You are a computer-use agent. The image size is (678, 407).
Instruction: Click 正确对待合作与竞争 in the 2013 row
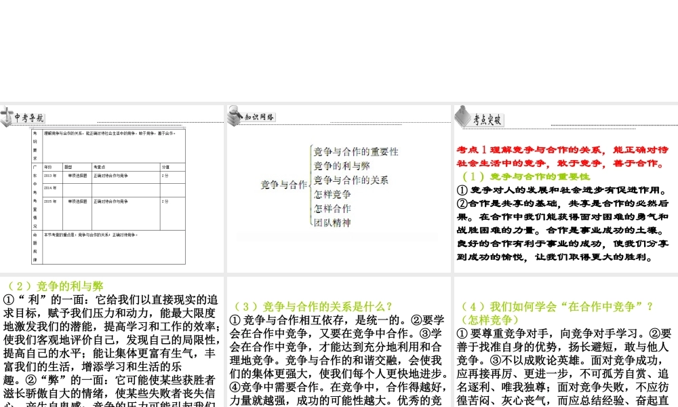tap(111, 176)
